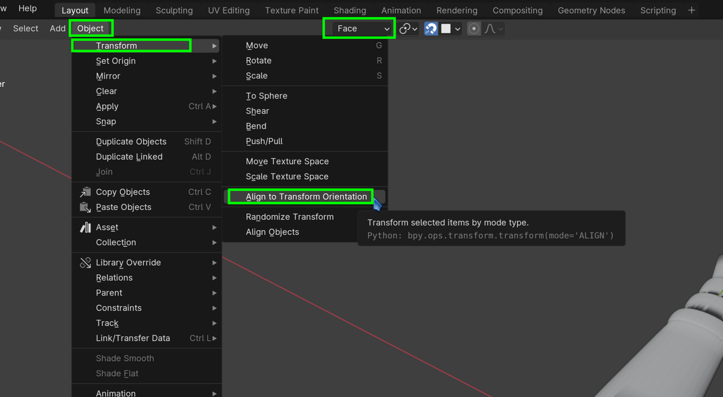
Task: Open the Transform submenu entry
Action: pos(146,46)
